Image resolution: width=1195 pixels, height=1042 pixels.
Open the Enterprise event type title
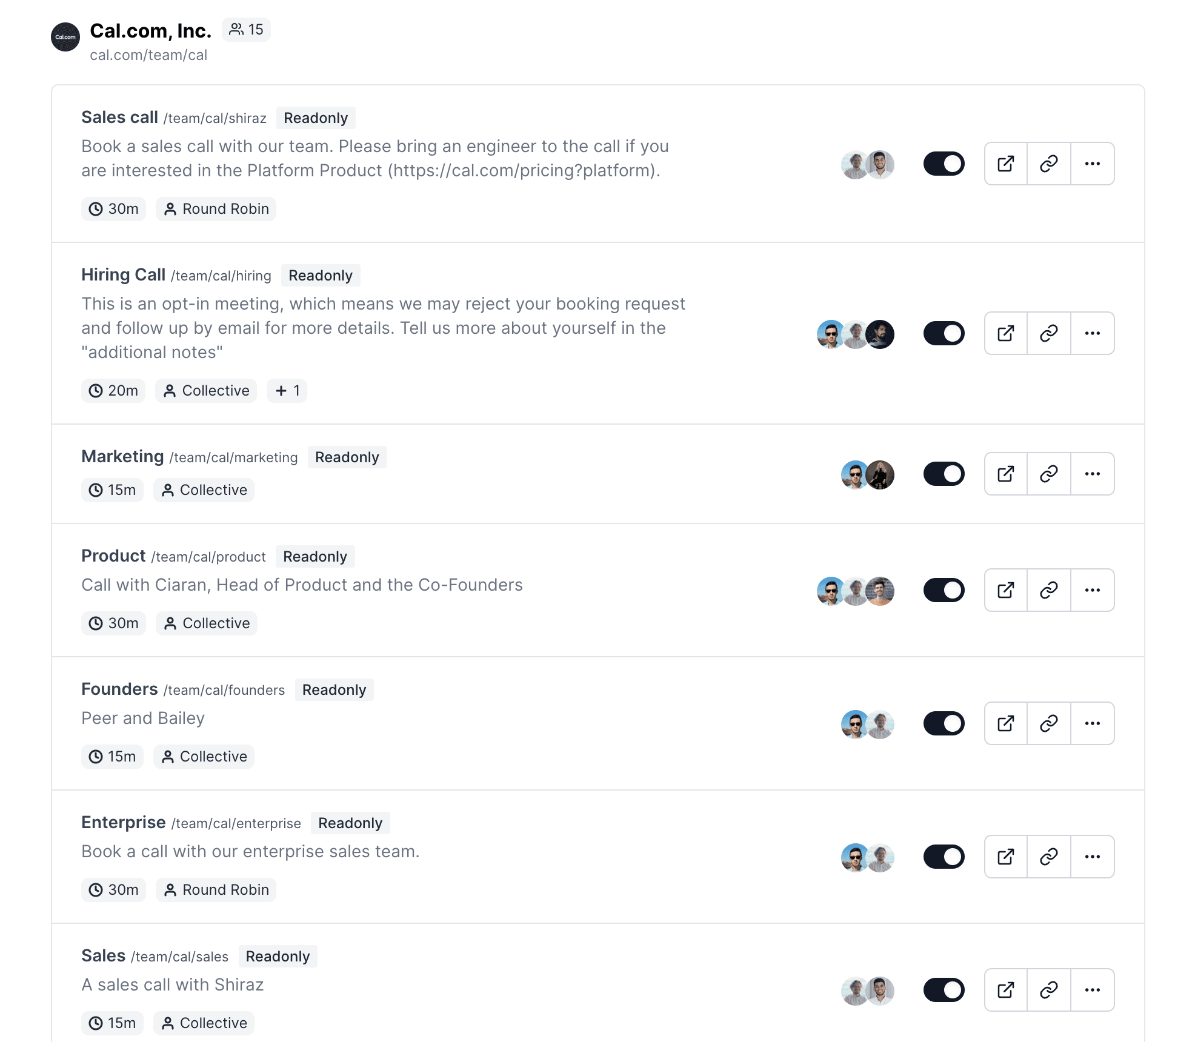(124, 823)
